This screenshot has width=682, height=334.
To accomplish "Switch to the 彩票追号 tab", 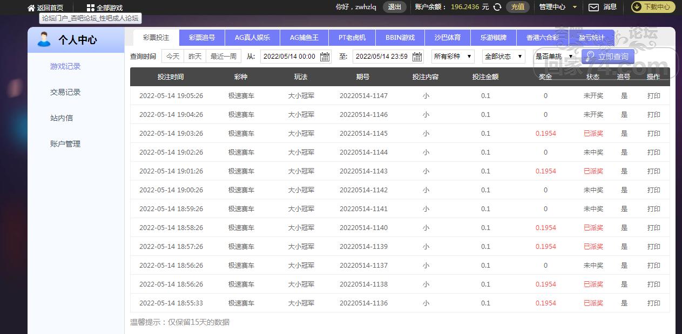I will [x=202, y=38].
